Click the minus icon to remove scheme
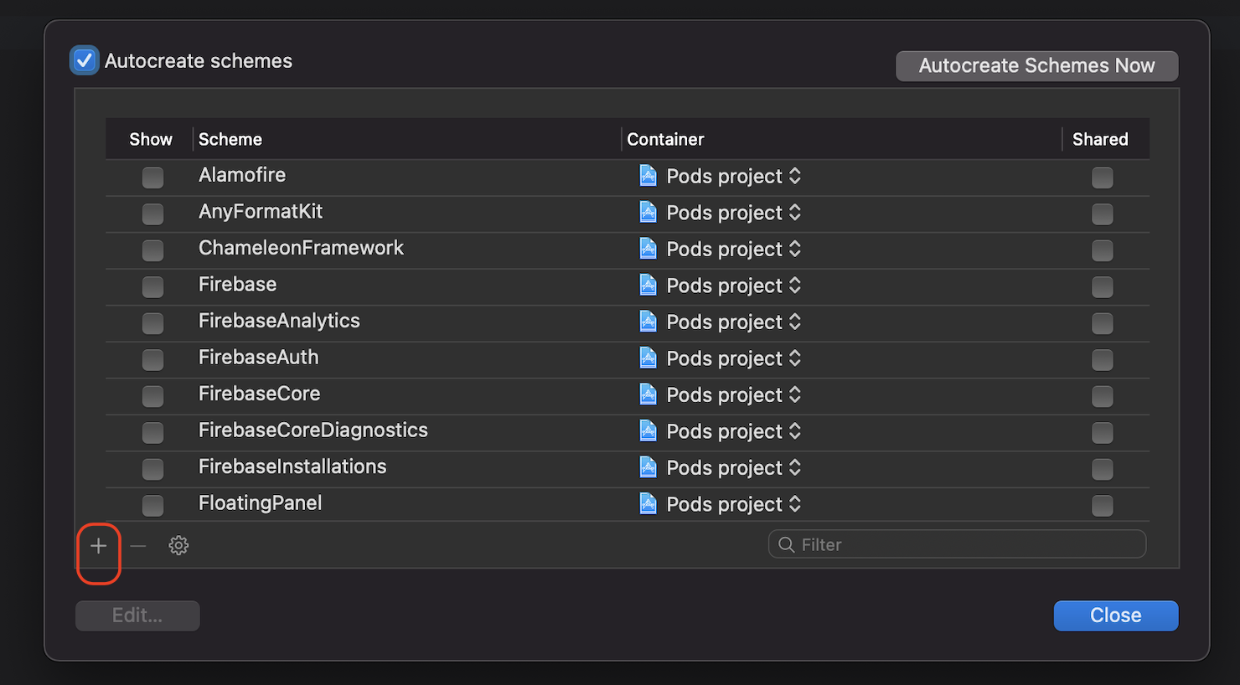1240x685 pixels. click(x=138, y=546)
